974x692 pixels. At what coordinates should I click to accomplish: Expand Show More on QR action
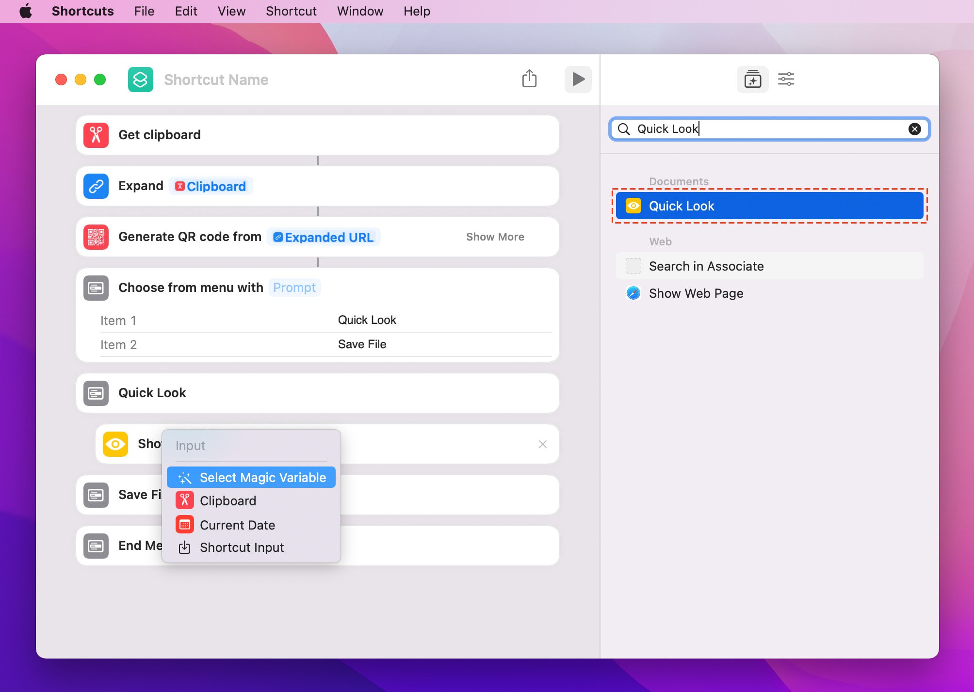495,237
